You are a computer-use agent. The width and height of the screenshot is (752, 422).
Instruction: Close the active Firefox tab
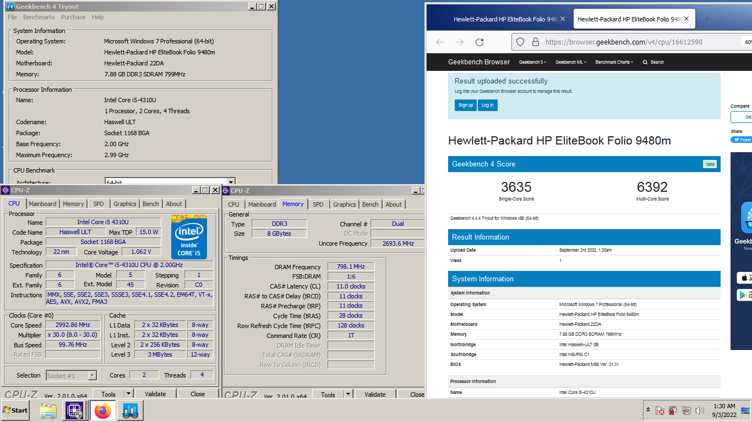point(686,19)
